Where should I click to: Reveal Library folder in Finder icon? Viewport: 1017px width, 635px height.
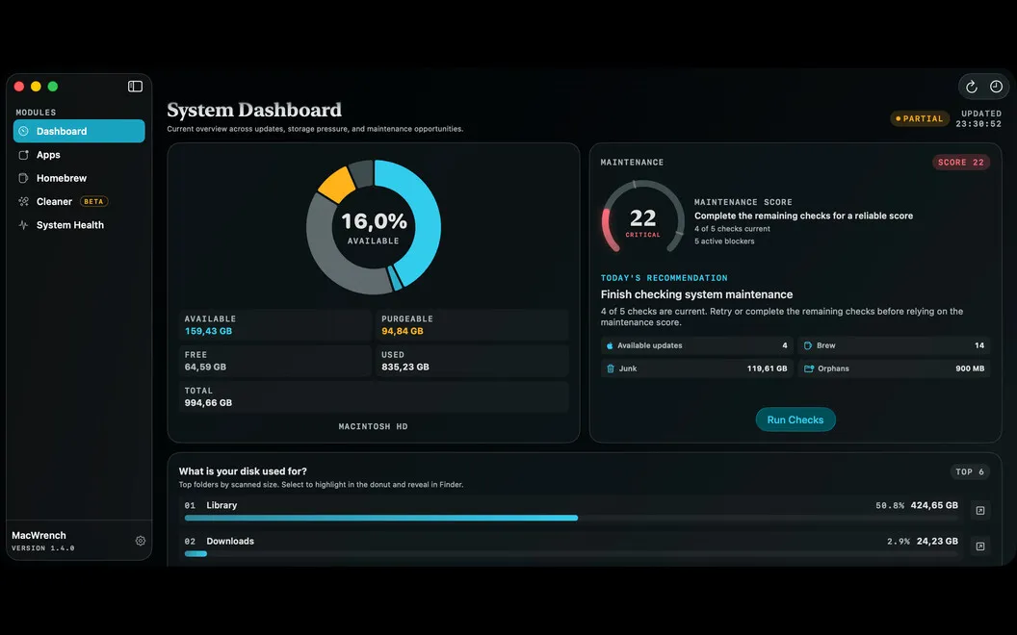pos(980,511)
